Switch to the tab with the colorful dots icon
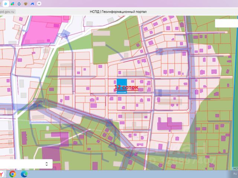Viewport: 238px width, 178px height. click(x=12, y=3)
